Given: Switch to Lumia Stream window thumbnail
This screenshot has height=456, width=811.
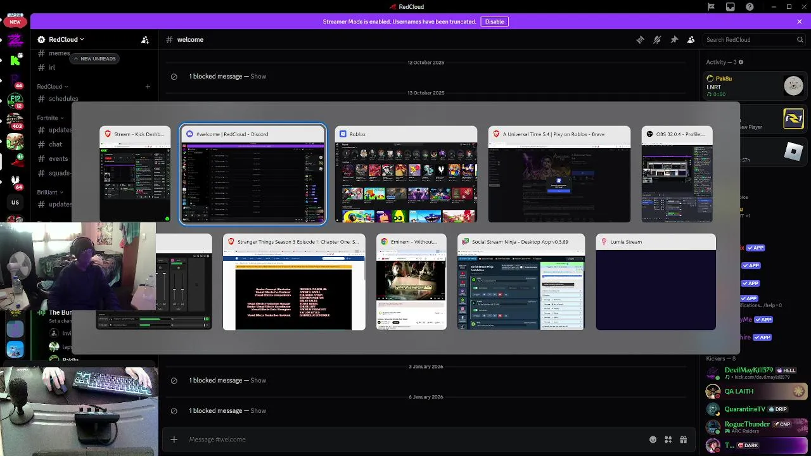Looking at the screenshot, I should 656,282.
